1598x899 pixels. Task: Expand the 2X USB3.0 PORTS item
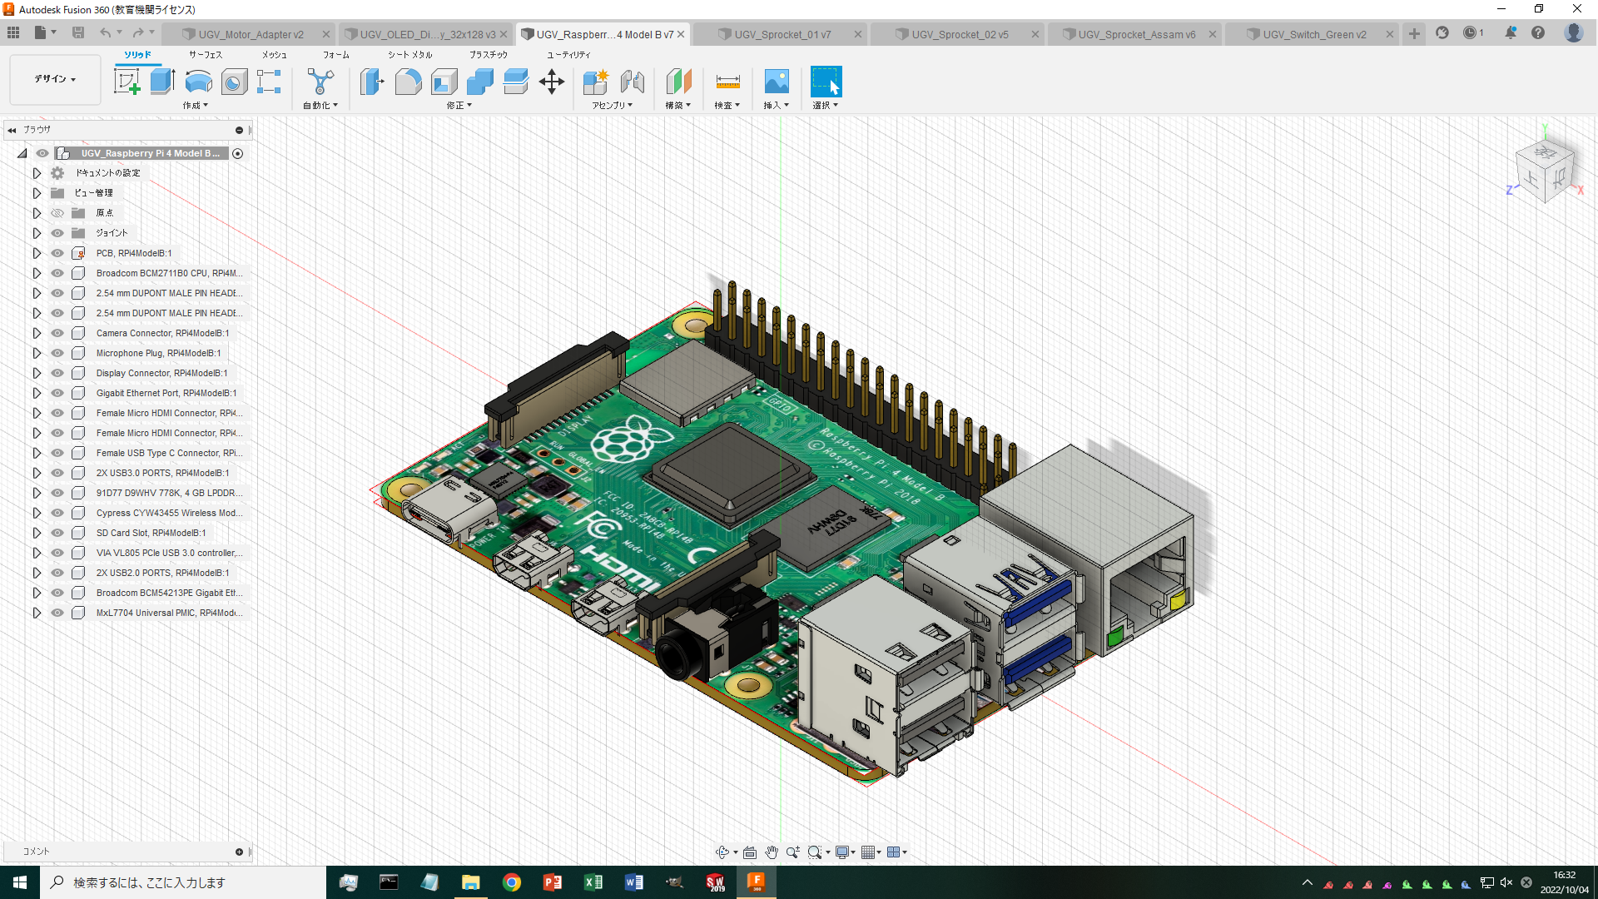tap(37, 473)
